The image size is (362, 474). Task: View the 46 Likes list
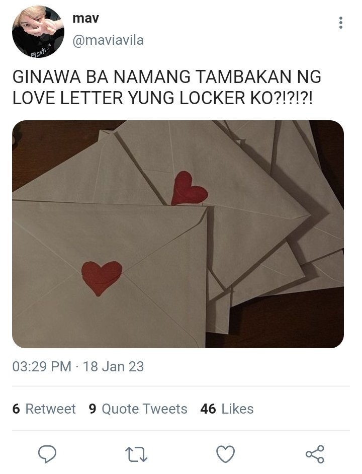227,409
